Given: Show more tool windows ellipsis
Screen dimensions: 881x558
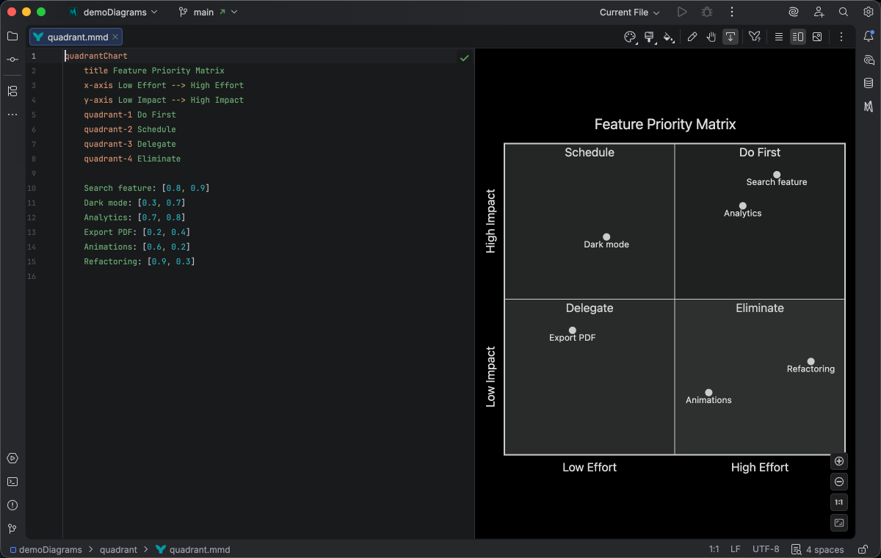Looking at the screenshot, I should click(12, 115).
